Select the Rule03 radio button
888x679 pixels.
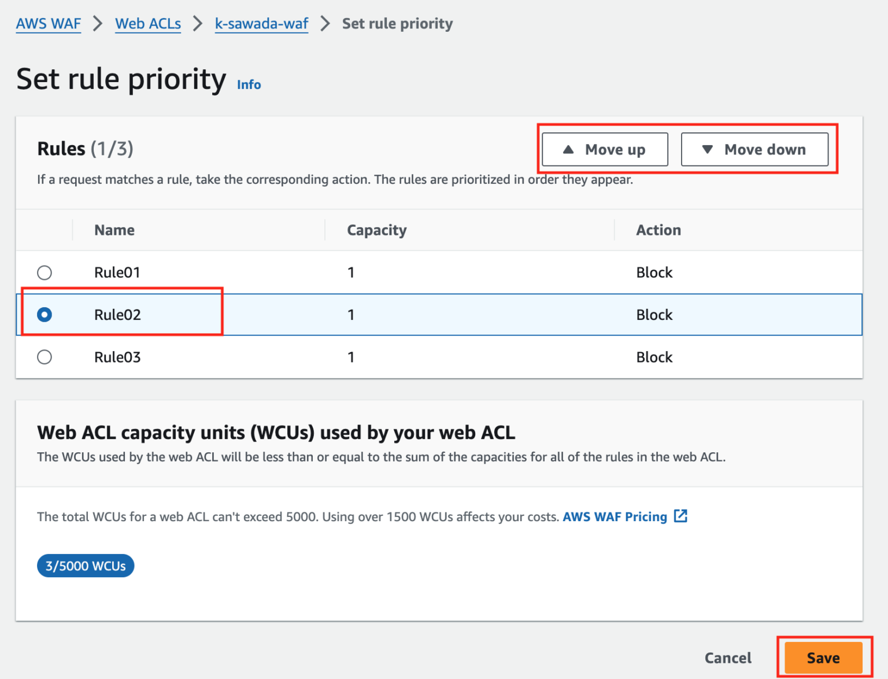click(45, 357)
